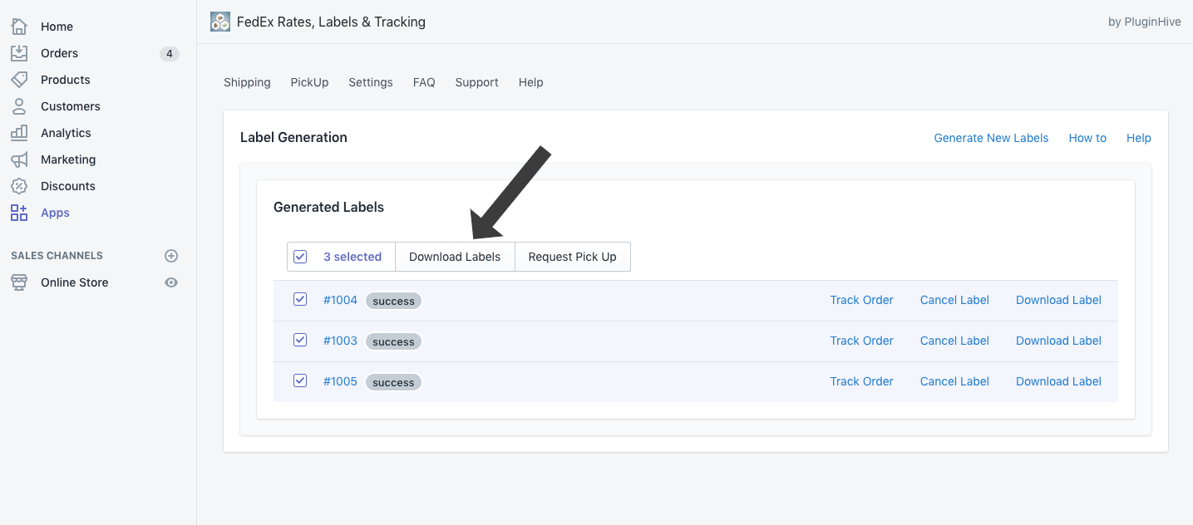1193x525 pixels.
Task: Go to Customers in sidebar
Action: 71,106
